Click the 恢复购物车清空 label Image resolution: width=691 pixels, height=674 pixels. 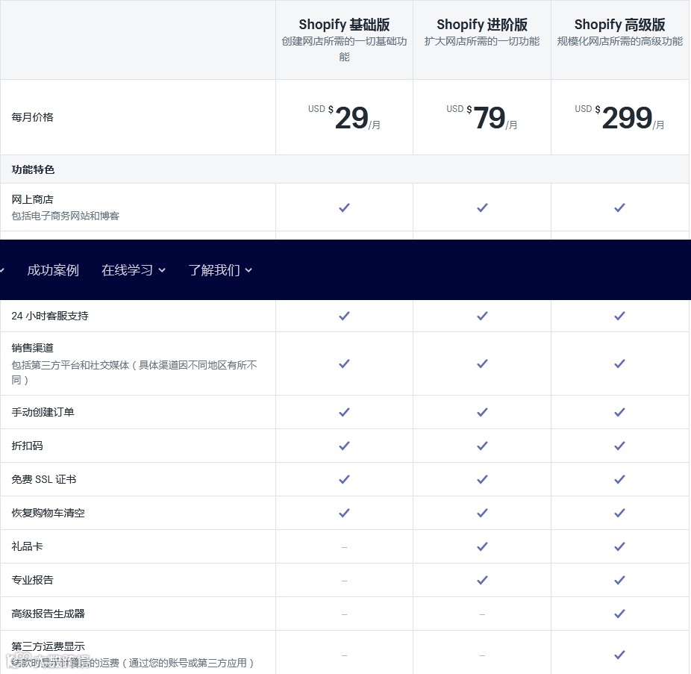pos(49,513)
